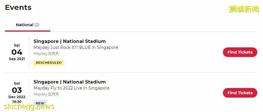
Task: Click the Events heading
Action: pyautogui.click(x=18, y=8)
